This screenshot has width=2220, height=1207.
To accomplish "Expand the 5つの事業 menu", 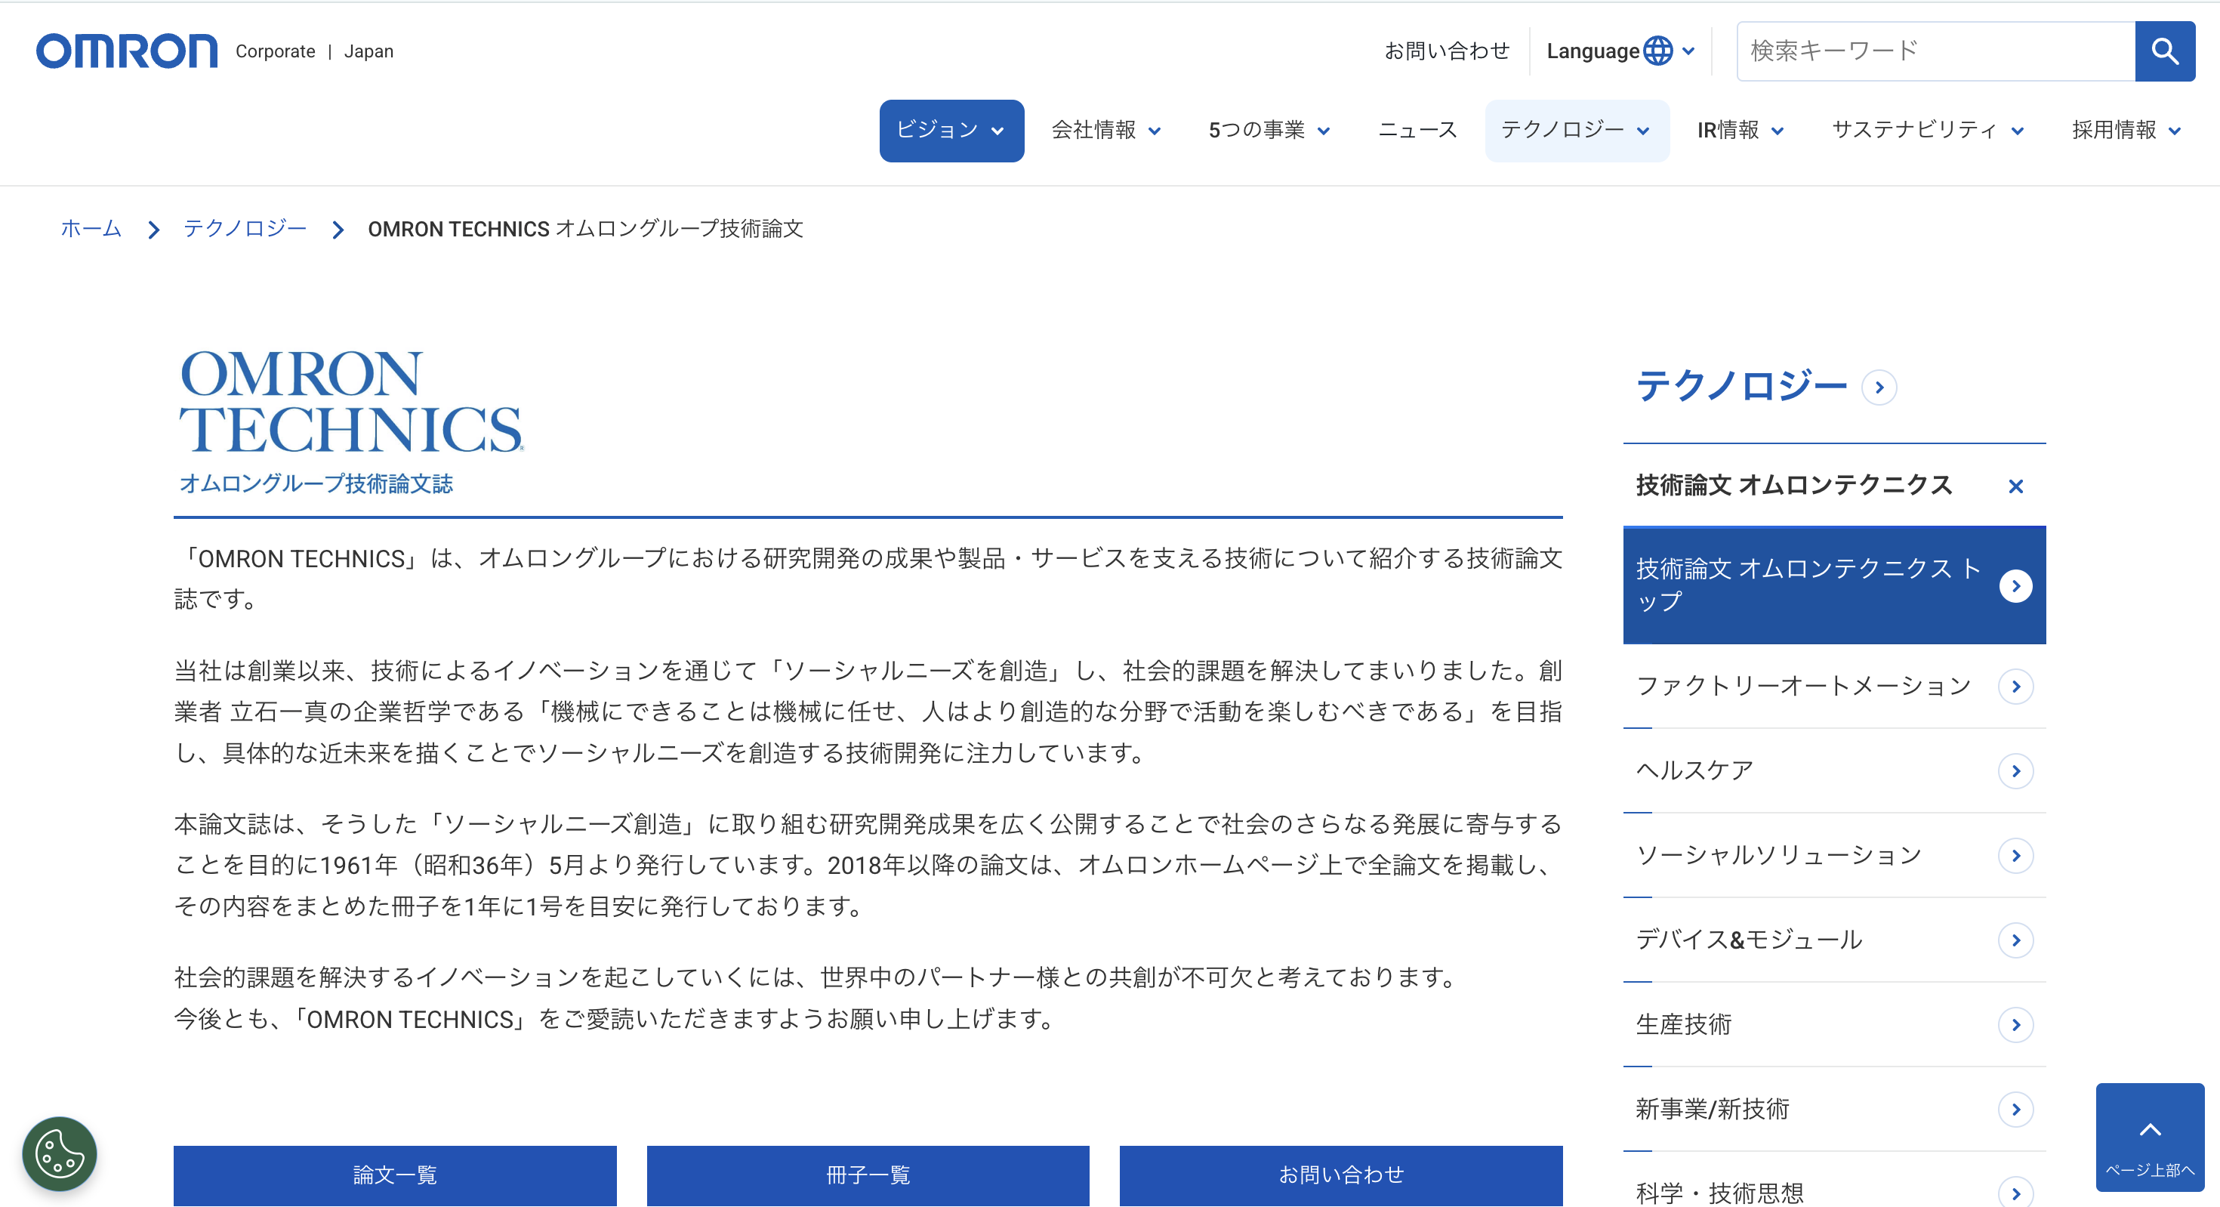I will 1269,130.
